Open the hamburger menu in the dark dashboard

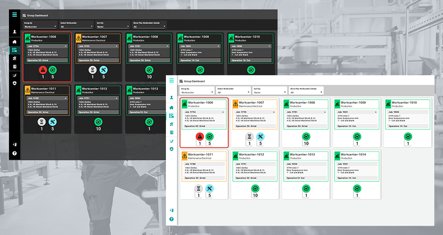click(x=15, y=15)
